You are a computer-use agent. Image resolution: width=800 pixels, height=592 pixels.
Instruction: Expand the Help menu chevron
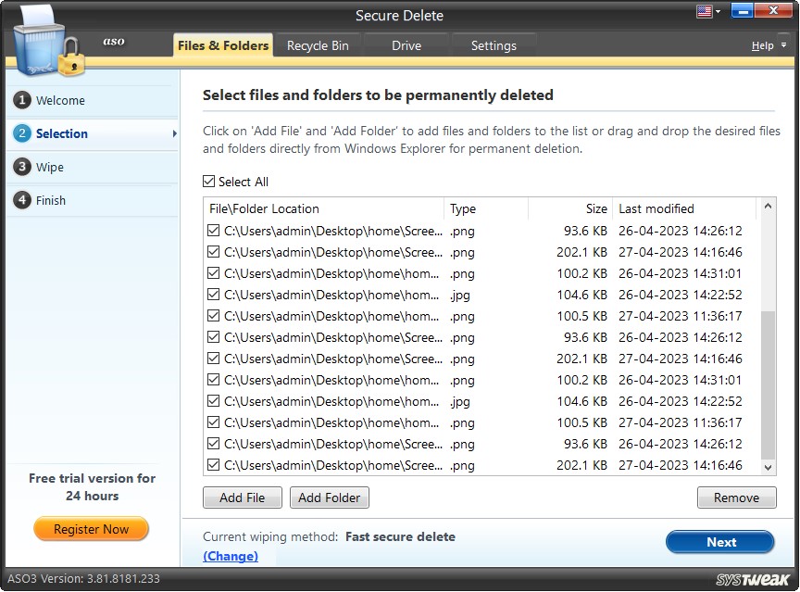tap(781, 44)
